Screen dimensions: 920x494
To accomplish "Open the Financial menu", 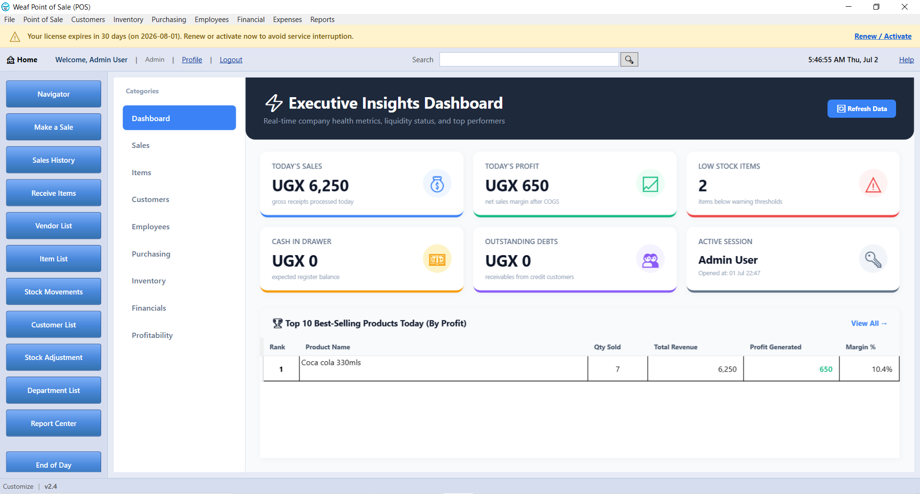I will (251, 20).
